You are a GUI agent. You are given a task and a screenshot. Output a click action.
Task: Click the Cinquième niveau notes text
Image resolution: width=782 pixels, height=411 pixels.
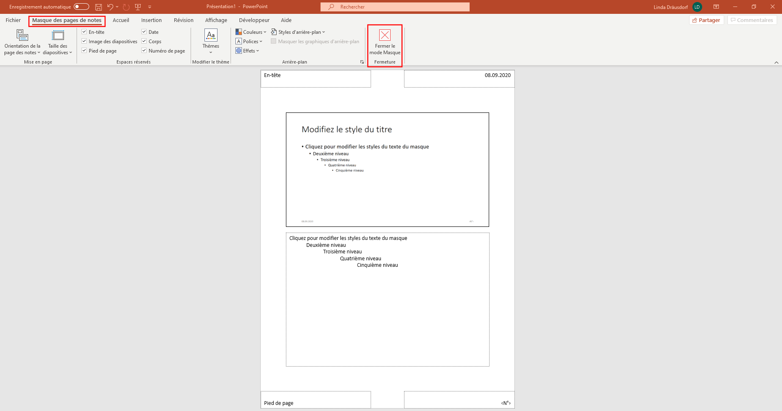pos(377,265)
